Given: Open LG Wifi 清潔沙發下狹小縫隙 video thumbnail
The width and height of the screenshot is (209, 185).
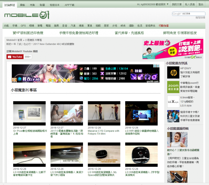Looking at the screenshot, I should 67,155.
